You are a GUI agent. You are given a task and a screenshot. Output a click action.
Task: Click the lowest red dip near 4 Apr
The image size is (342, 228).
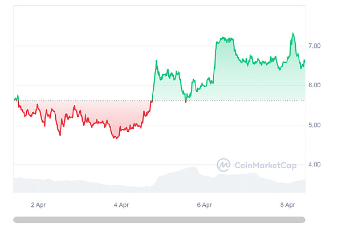click(x=116, y=137)
